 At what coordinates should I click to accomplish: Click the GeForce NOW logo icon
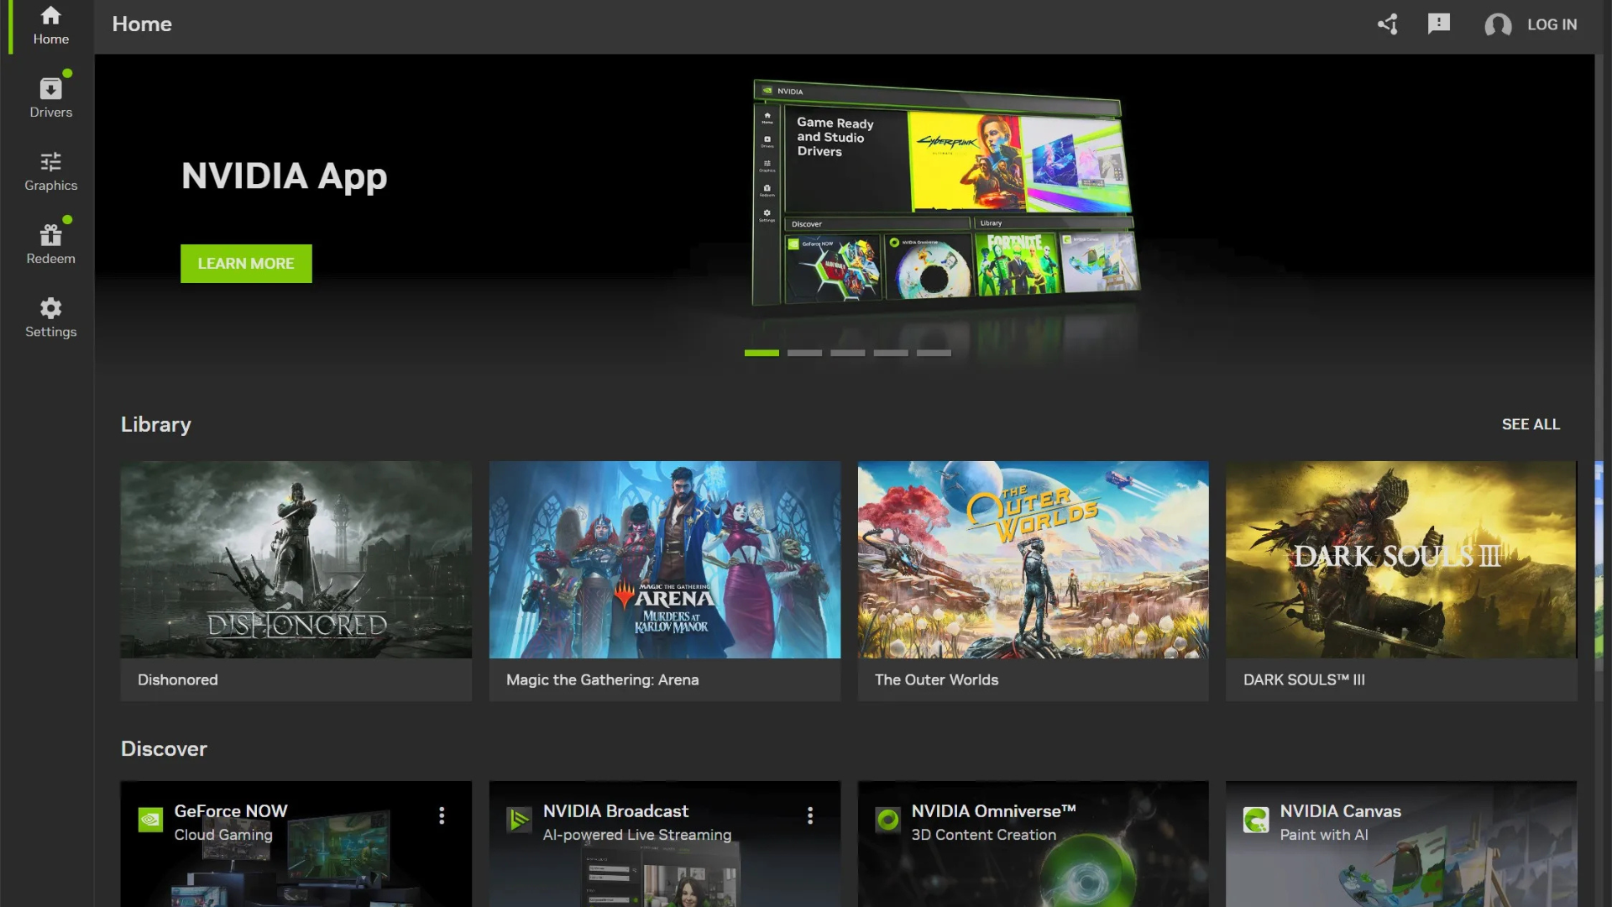click(150, 820)
